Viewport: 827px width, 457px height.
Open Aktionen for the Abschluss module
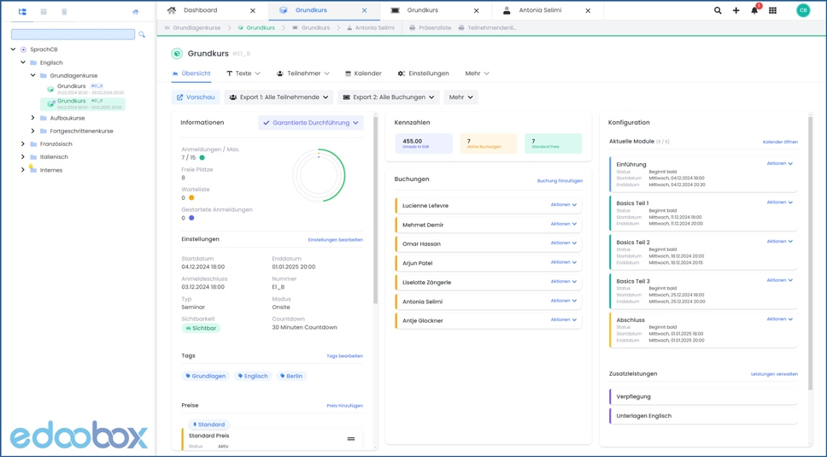[x=779, y=319]
